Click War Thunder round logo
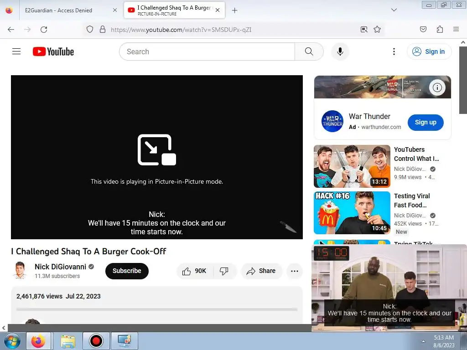Screen dimensions: 467x350 332,121
